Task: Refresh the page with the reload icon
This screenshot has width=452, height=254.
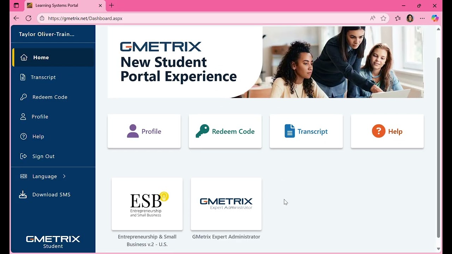Action: pyautogui.click(x=29, y=18)
